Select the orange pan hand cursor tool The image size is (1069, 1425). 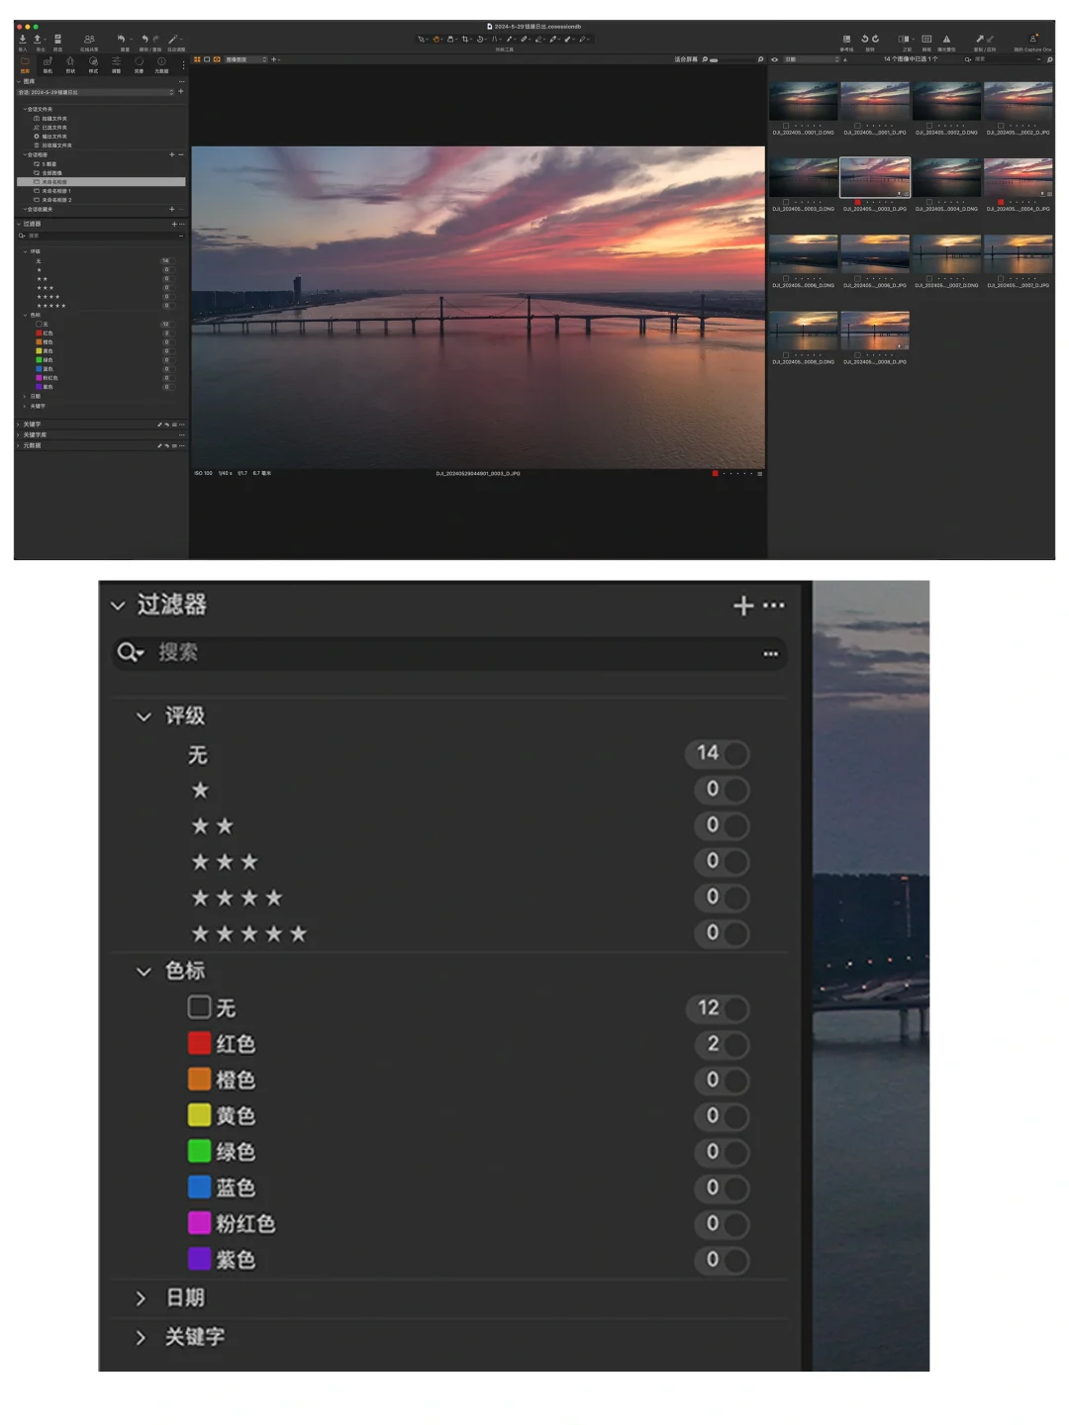(437, 40)
